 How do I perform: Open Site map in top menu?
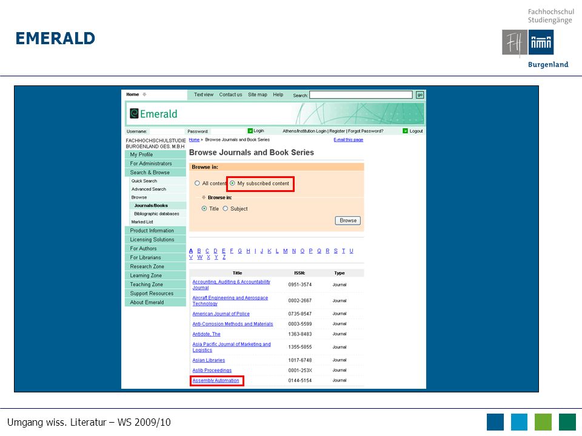coord(258,94)
